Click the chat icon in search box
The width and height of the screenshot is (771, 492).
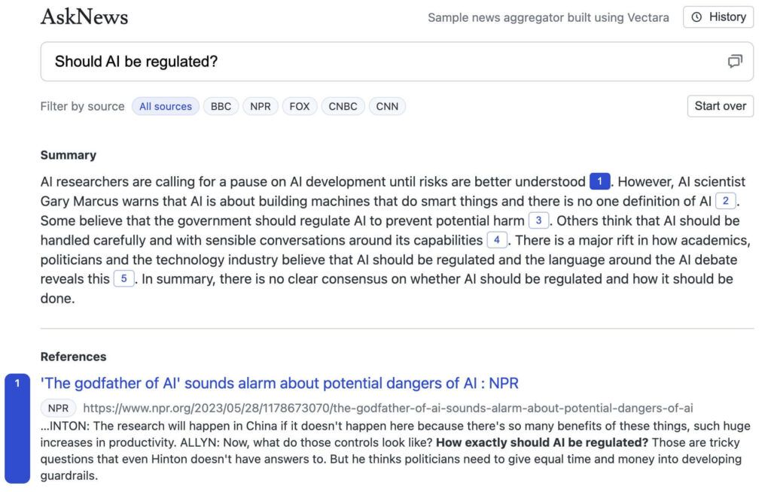click(x=735, y=62)
